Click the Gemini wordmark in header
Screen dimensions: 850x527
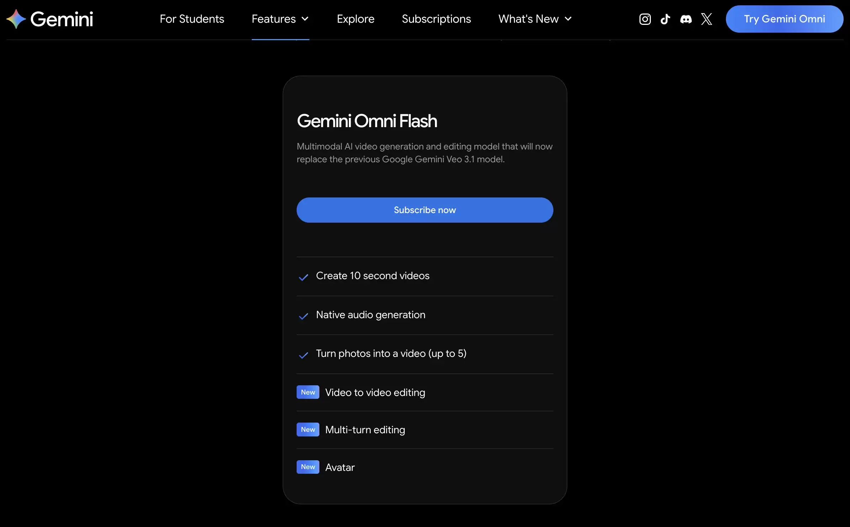tap(62, 19)
